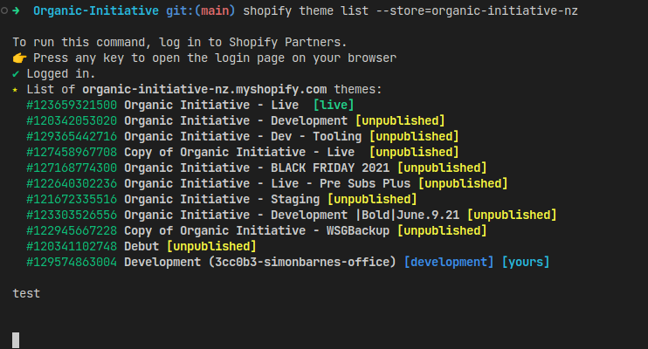Click theme ID #122640302236
This screenshot has height=349, width=648.
click(x=72, y=183)
